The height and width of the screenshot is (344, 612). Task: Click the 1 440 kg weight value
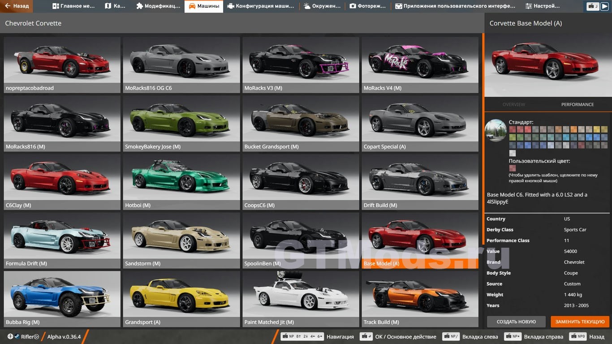click(573, 295)
